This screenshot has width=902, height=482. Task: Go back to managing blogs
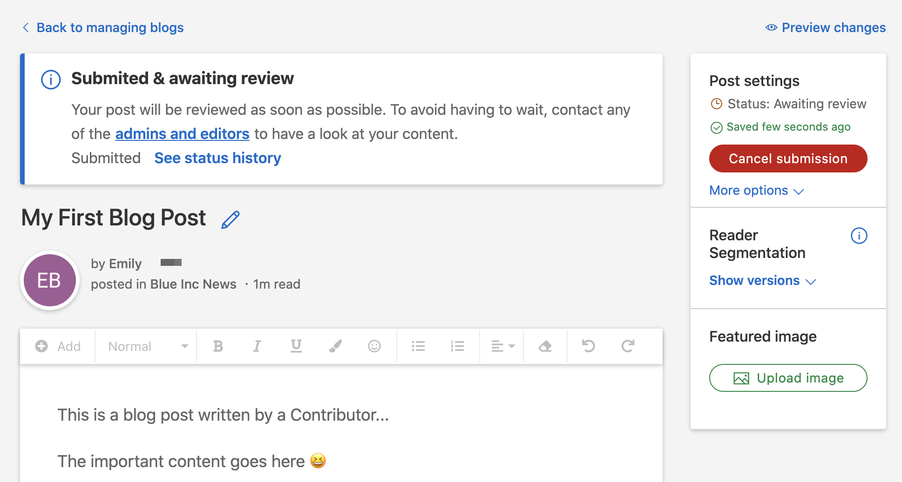pyautogui.click(x=110, y=27)
